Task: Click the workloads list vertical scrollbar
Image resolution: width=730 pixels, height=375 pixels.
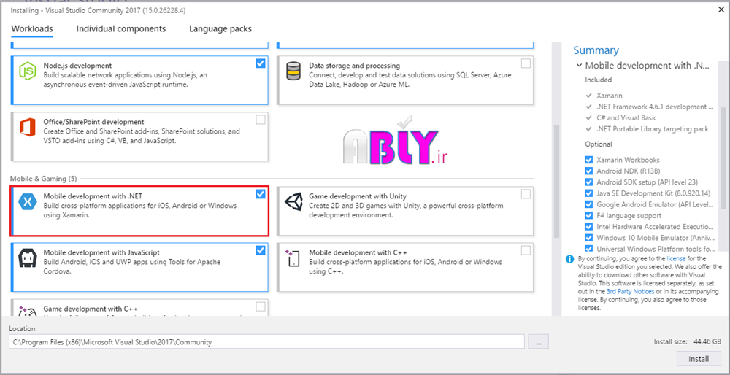Action: pos(556,182)
